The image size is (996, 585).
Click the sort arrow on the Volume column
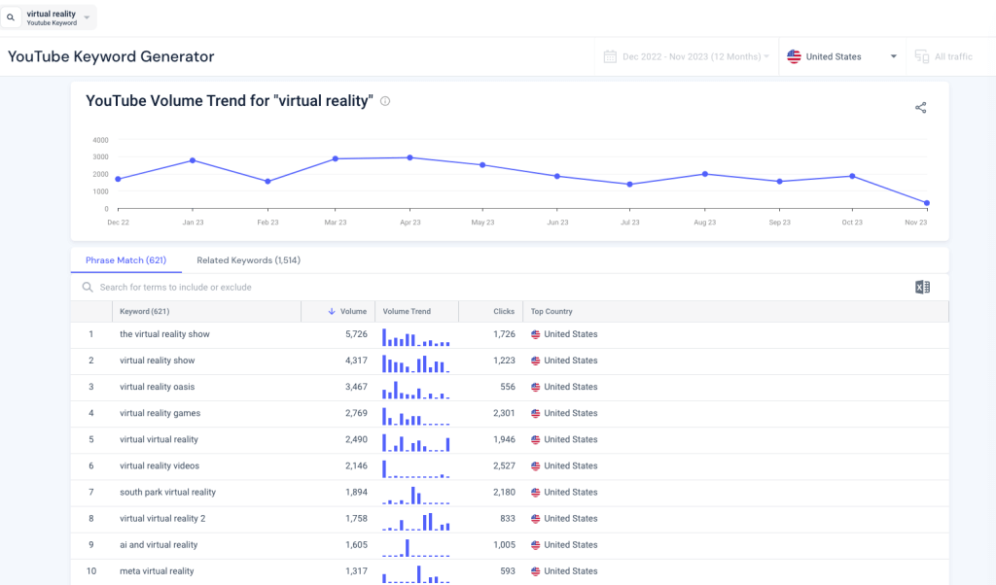point(330,311)
